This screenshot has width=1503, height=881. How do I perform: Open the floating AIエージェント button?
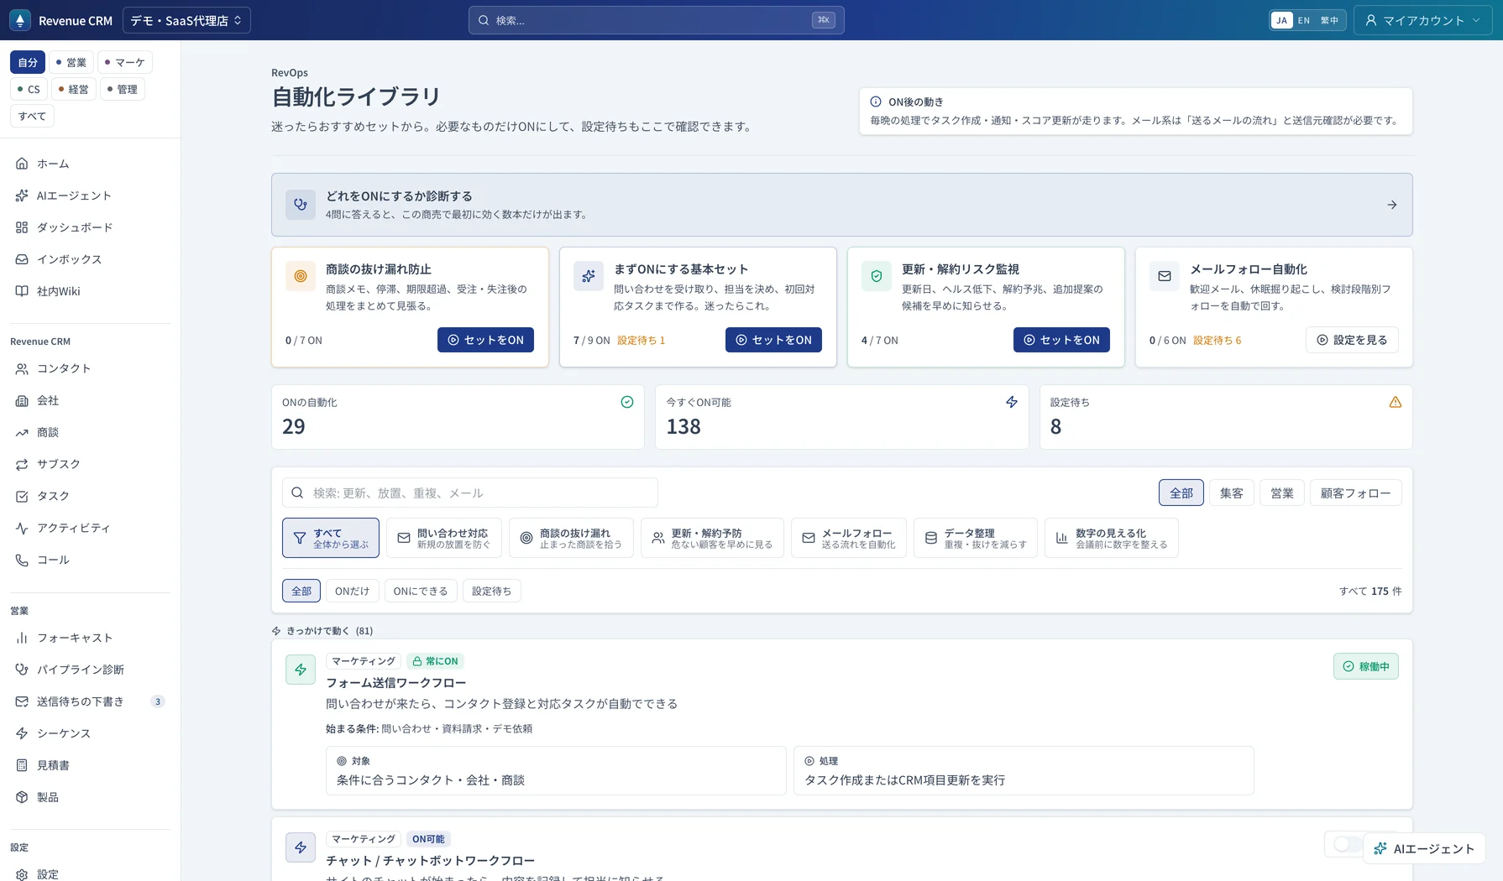[x=1424, y=848]
